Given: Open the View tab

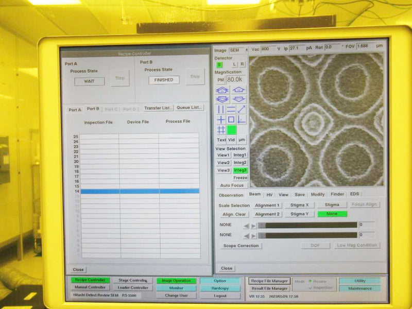Looking at the screenshot, I should [283, 195].
